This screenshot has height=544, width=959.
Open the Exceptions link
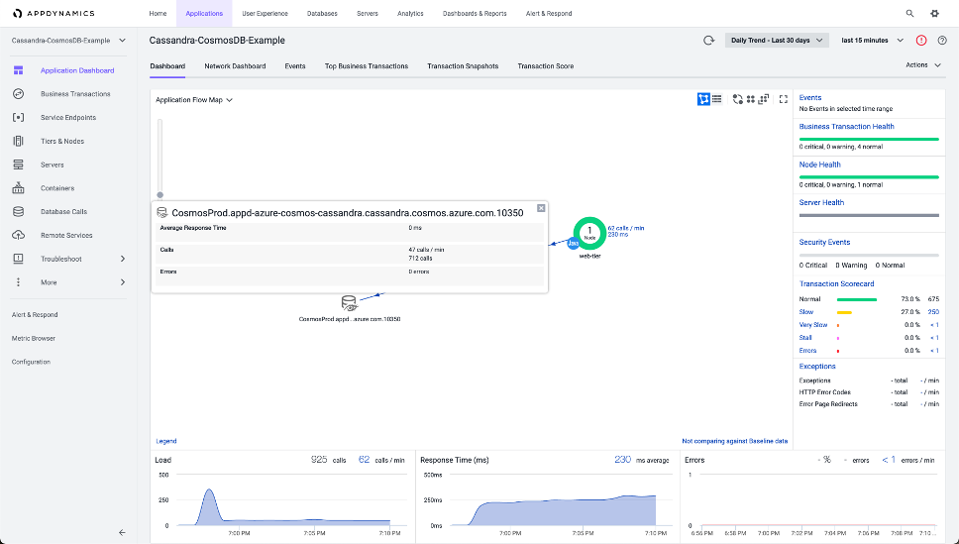coord(817,367)
